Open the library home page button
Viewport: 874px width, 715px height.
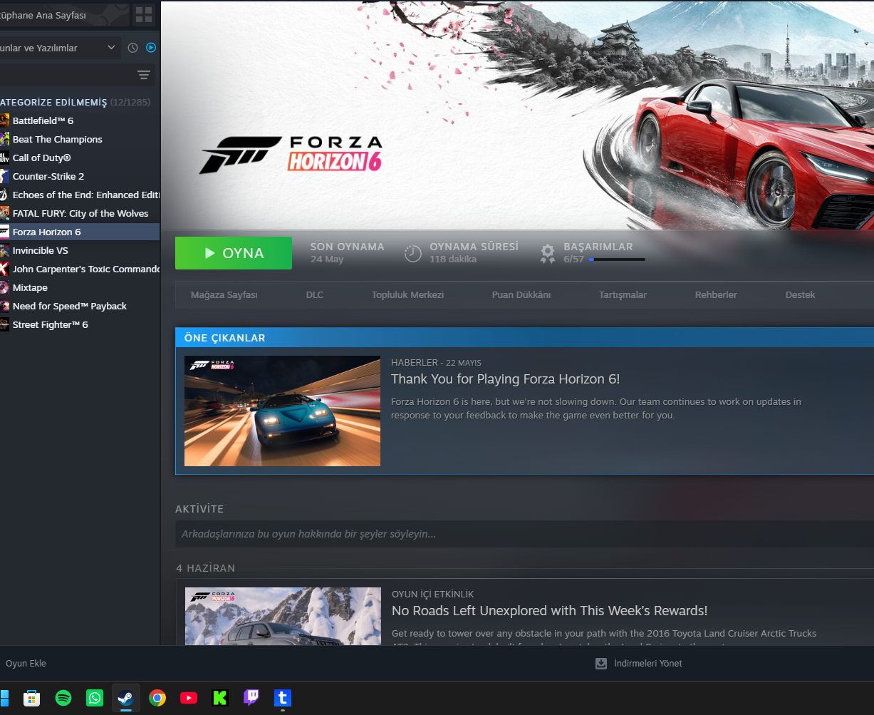click(x=63, y=15)
